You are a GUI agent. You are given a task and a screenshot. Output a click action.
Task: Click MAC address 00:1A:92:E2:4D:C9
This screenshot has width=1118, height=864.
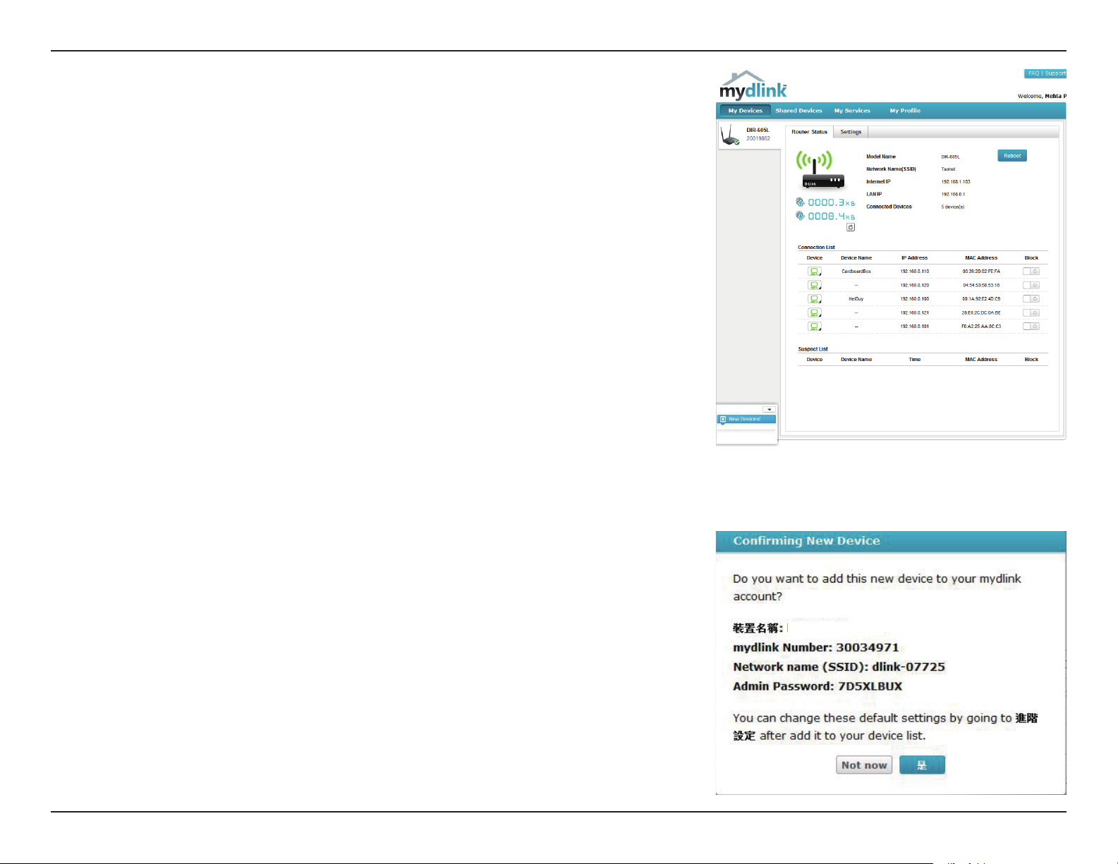click(x=981, y=299)
